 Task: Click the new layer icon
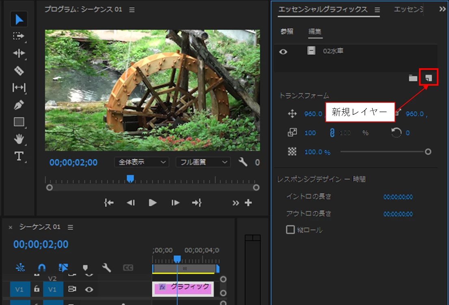point(429,78)
